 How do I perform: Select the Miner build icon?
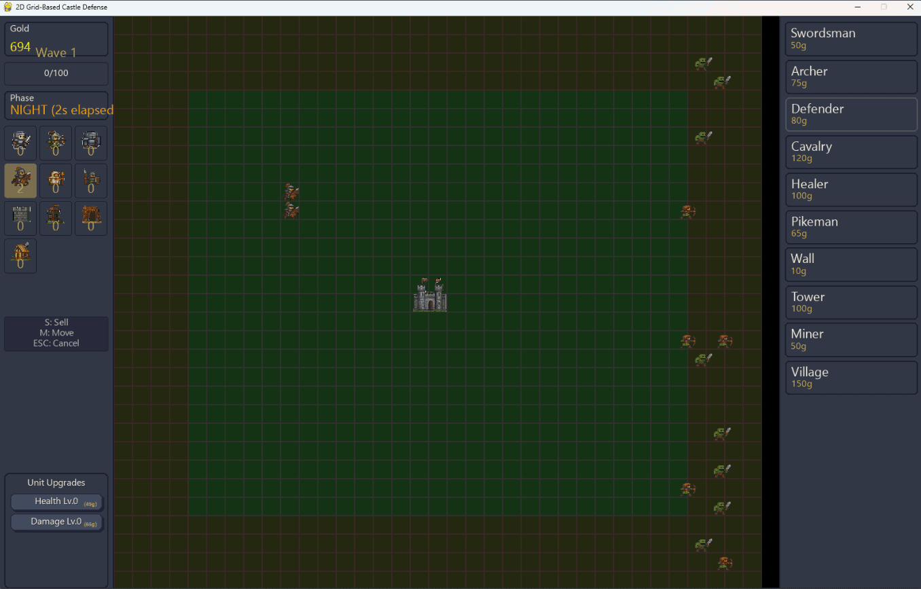point(91,218)
